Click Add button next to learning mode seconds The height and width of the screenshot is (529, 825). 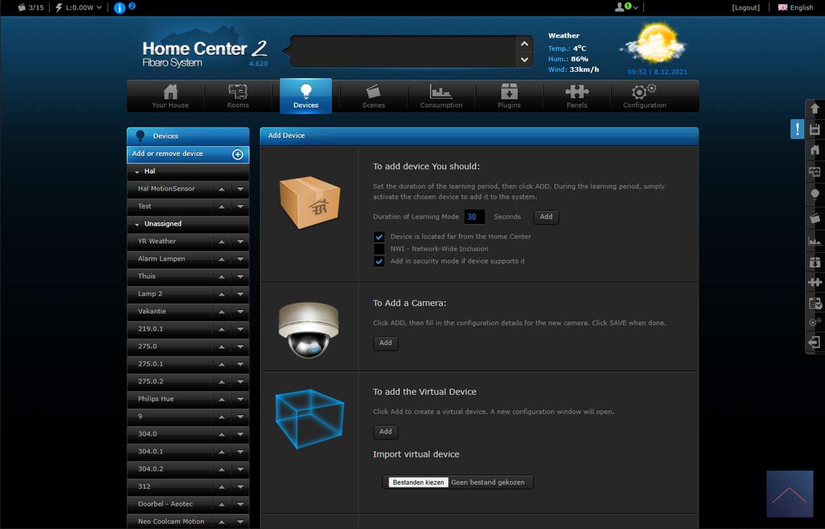(546, 217)
